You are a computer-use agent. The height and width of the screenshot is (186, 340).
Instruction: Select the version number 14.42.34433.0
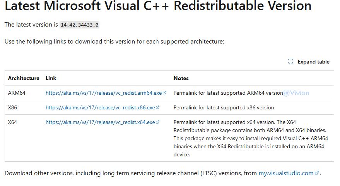tap(80, 25)
